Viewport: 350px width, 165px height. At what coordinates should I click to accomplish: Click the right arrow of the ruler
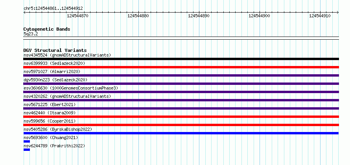338,12
